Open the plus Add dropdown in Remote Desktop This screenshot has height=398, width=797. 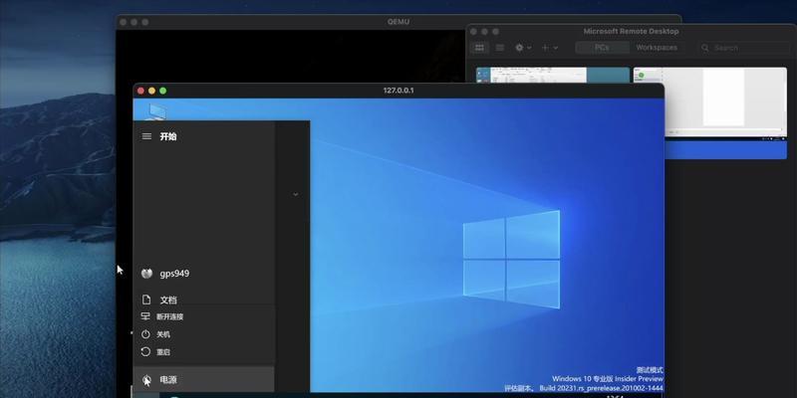click(x=550, y=48)
